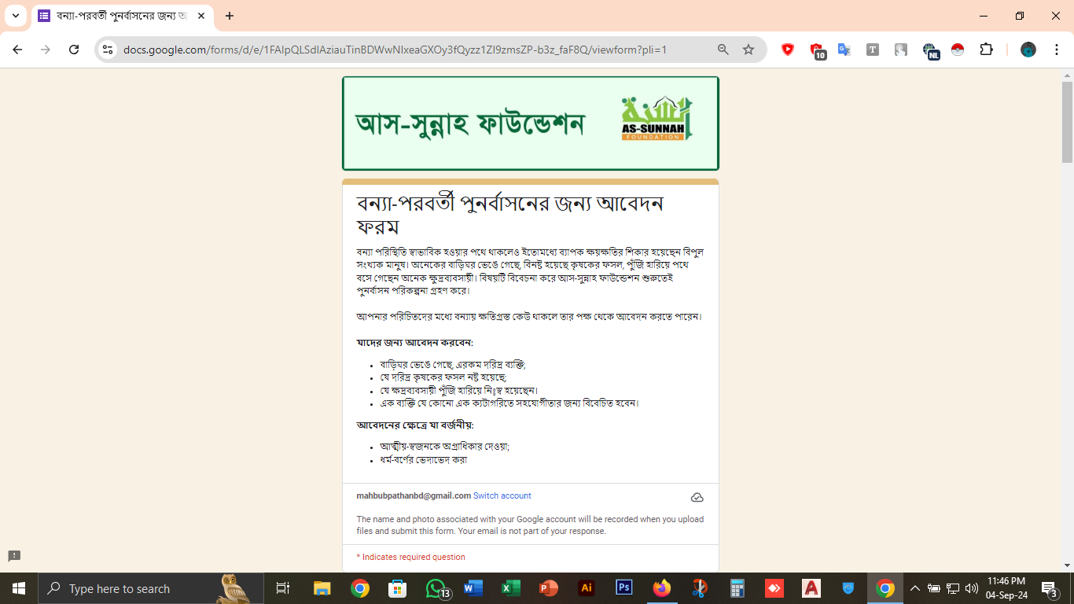Open Adobe Photoshop from the taskbar
Screen dimensions: 1074x604
pos(624,588)
